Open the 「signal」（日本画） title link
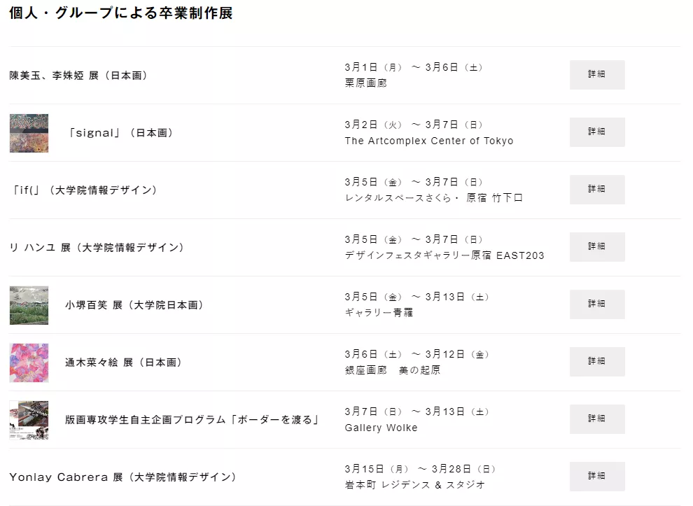This screenshot has width=693, height=506. pos(120,133)
